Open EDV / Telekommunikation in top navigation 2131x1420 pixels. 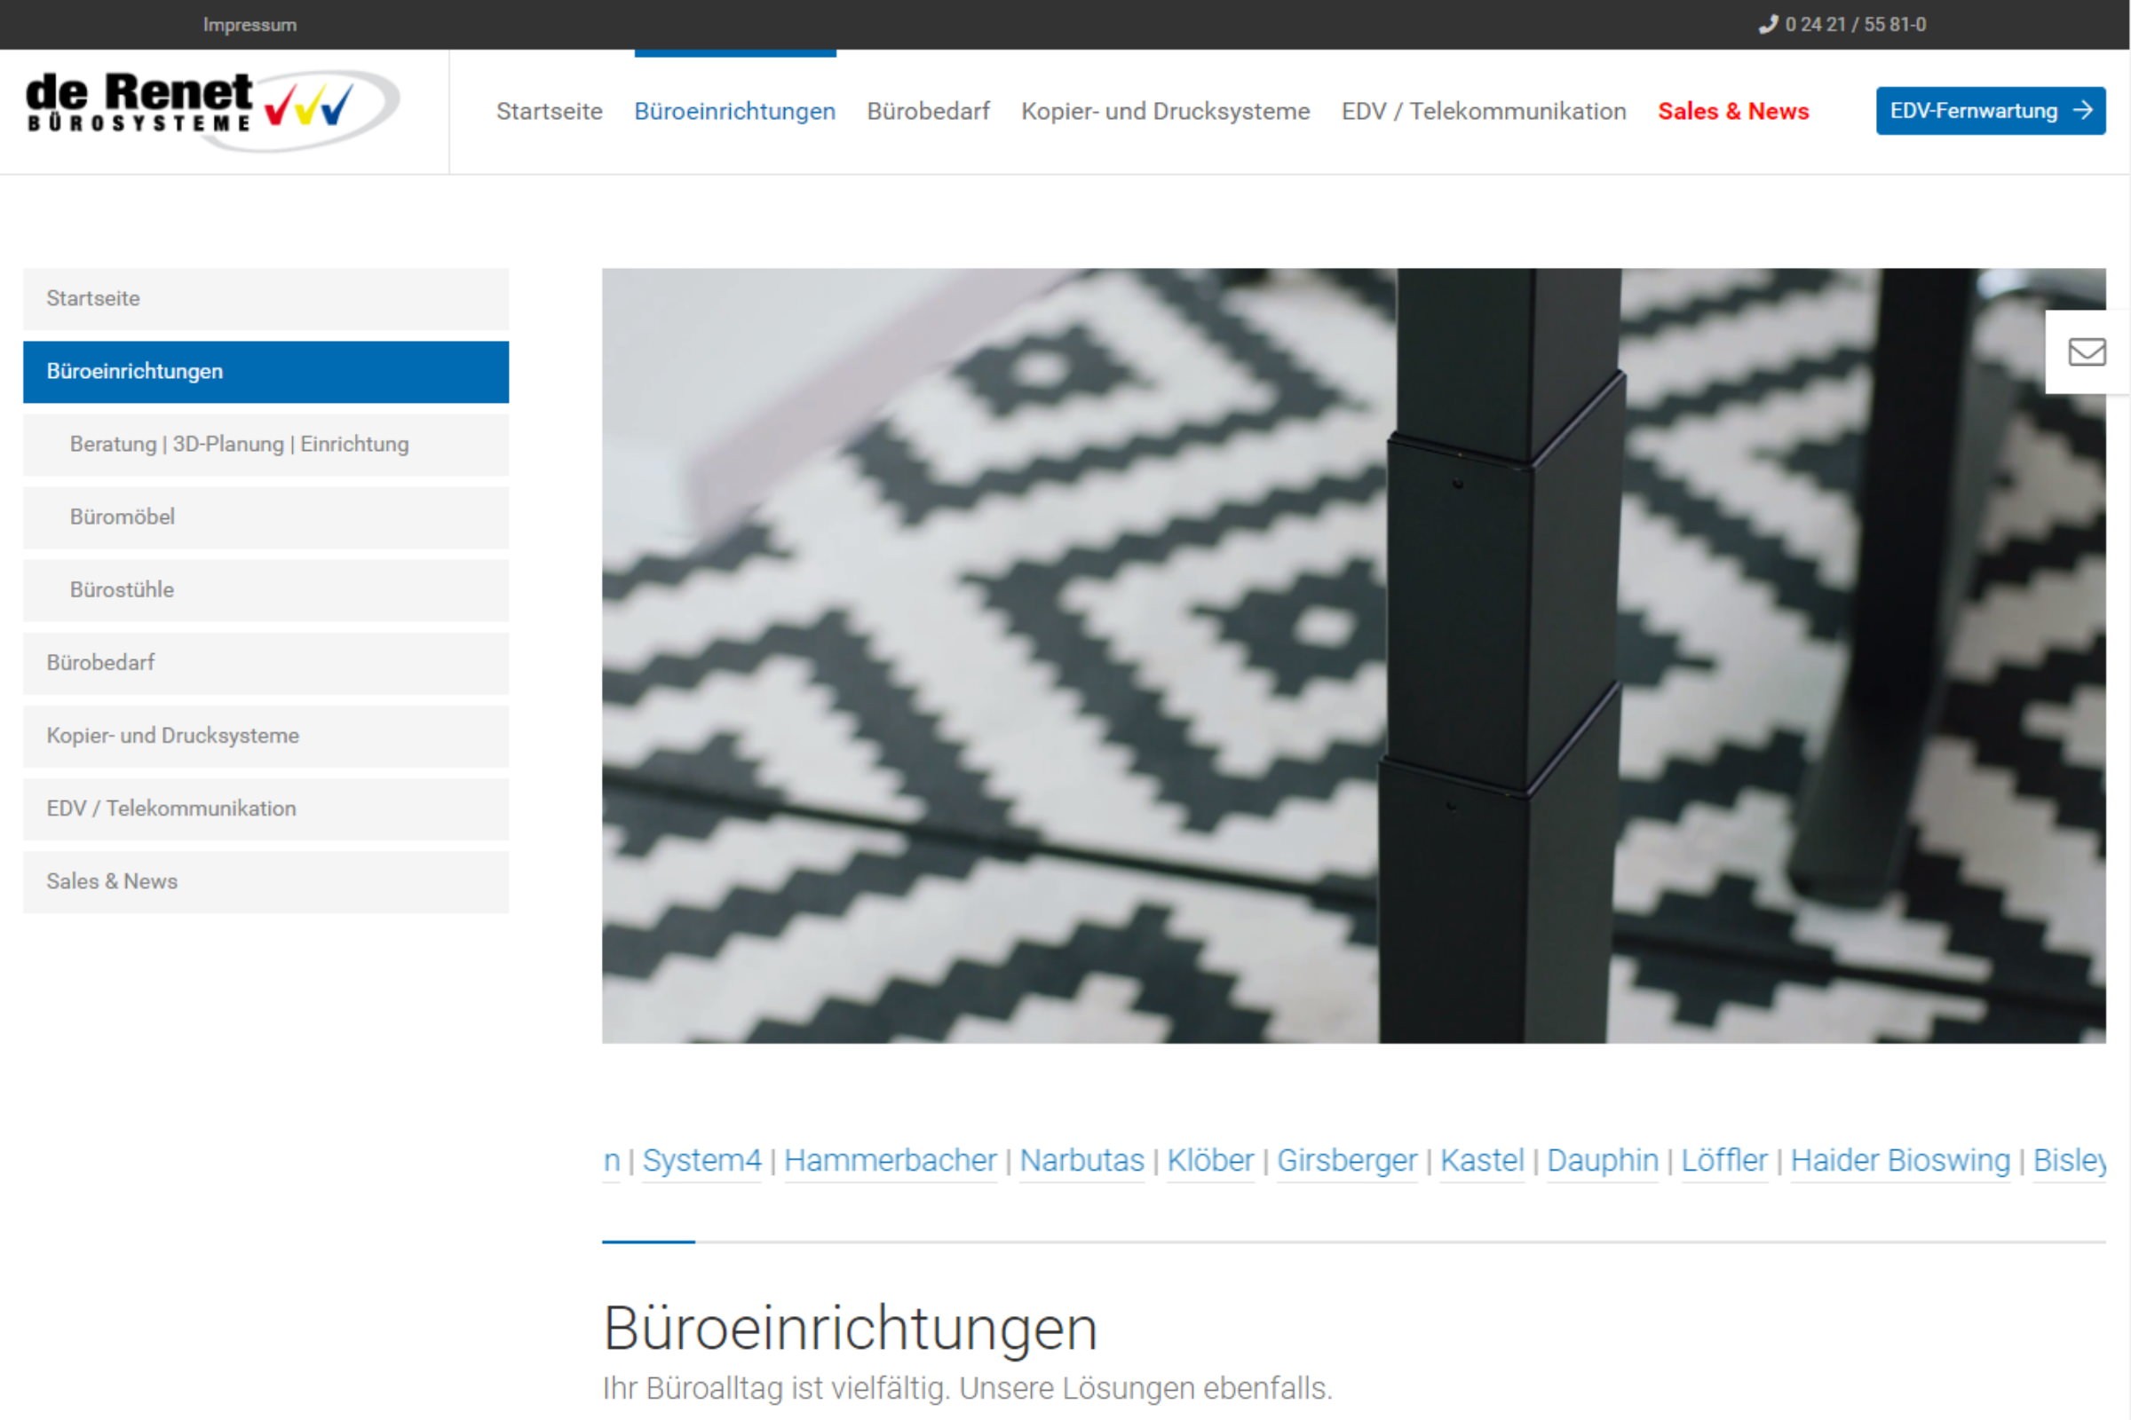coord(1483,112)
